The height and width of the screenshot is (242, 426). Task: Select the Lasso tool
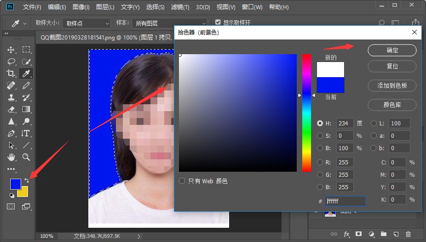click(11, 62)
